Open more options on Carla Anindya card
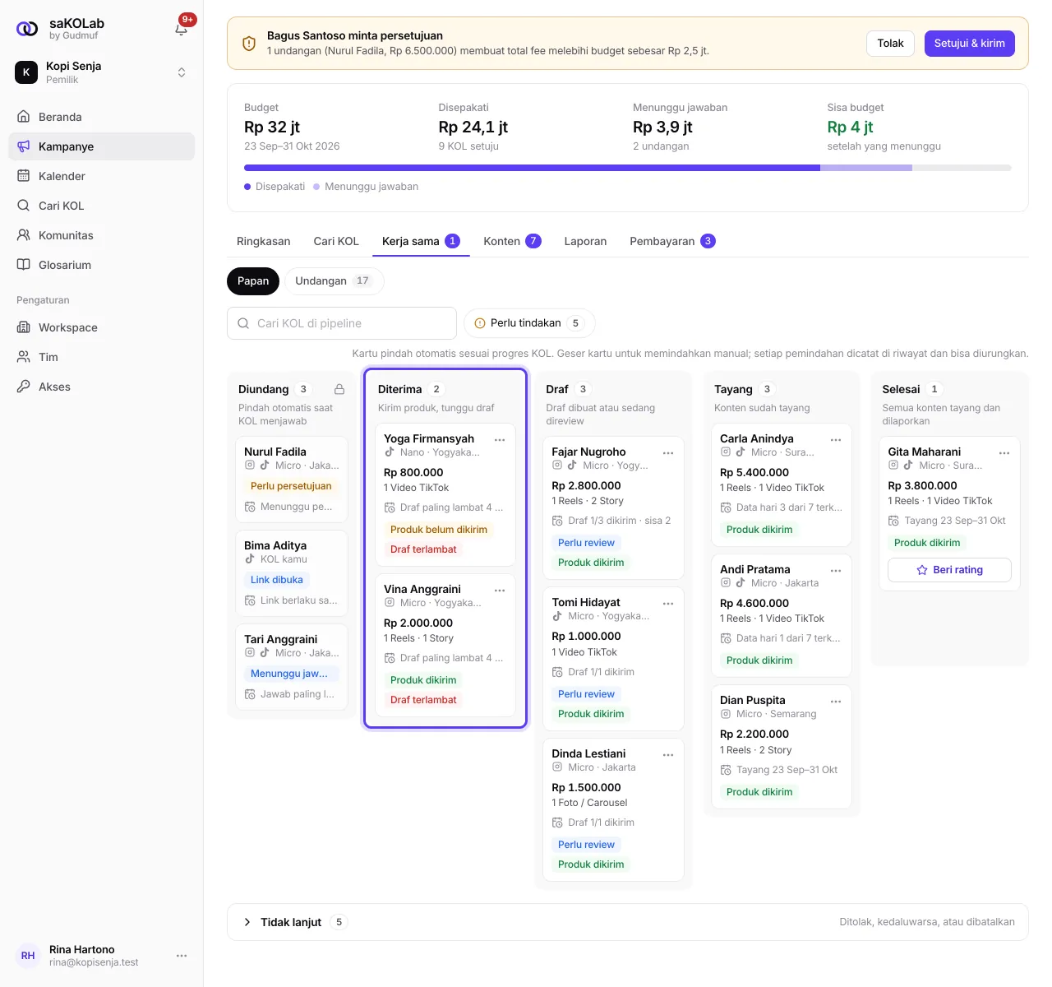 tap(836, 440)
